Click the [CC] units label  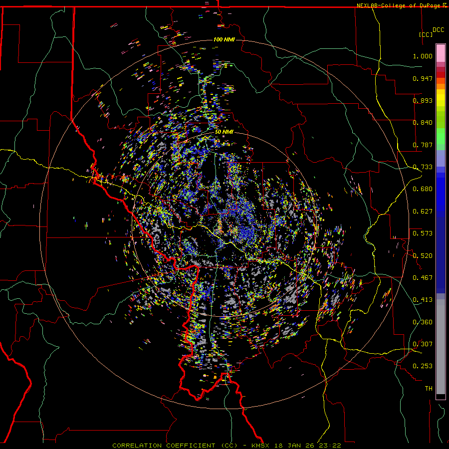click(x=426, y=34)
